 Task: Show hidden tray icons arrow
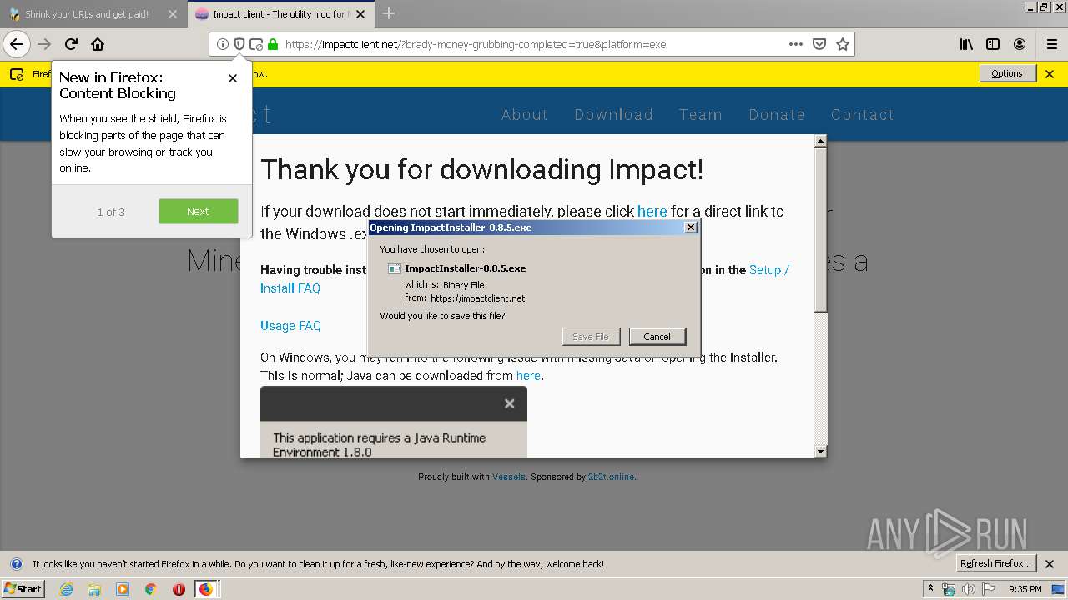[931, 589]
